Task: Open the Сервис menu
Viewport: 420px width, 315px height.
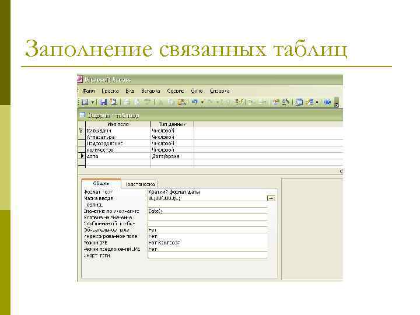Action: (x=176, y=91)
